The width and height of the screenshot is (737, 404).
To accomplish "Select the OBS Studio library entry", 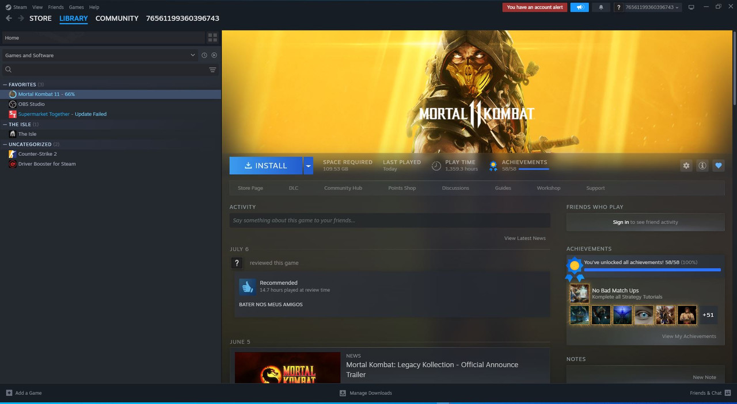I will 111,104.
